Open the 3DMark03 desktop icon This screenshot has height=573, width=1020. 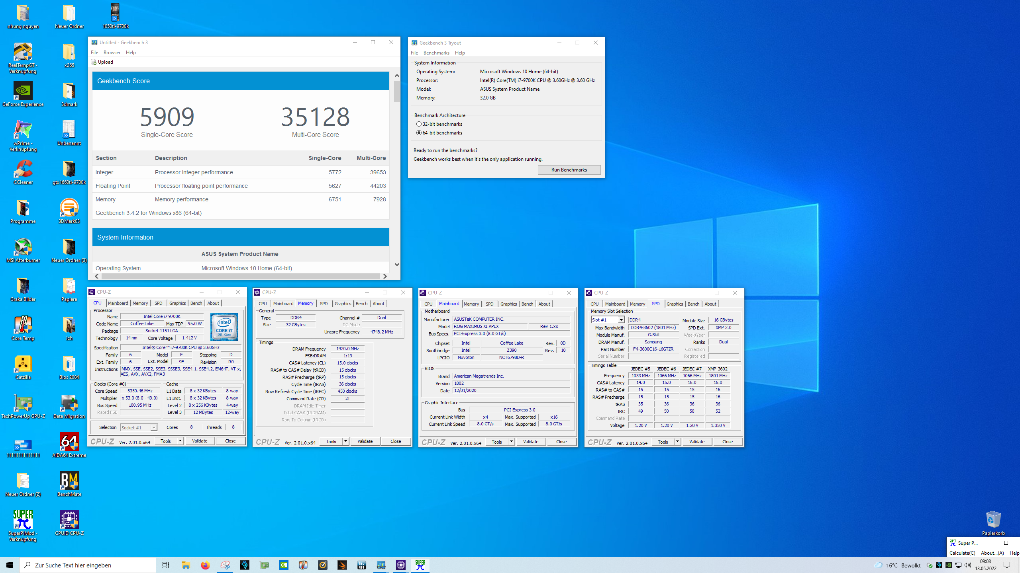[x=69, y=211]
